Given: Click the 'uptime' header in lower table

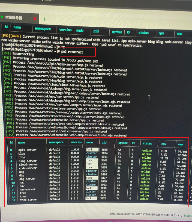Looking at the screenshot, I should pos(123,143).
